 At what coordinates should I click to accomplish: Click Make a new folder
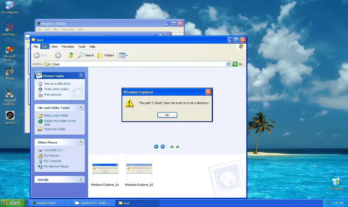pyautogui.click(x=56, y=115)
